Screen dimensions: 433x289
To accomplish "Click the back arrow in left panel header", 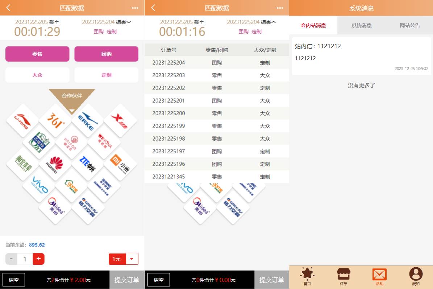I will coord(8,8).
